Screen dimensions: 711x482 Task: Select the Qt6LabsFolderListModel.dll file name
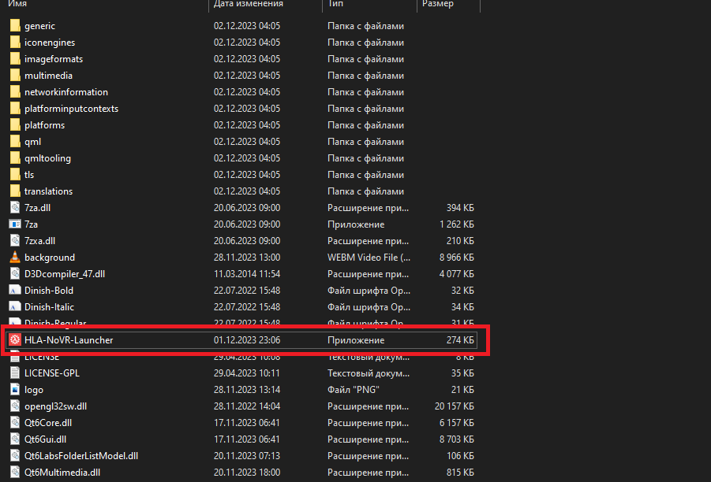pos(81,456)
